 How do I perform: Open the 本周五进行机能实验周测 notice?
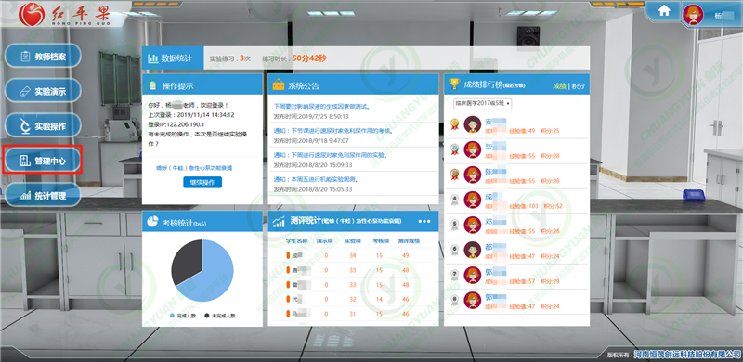click(x=316, y=179)
